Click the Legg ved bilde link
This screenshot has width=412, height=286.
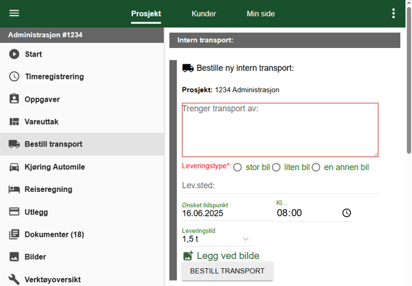point(228,256)
